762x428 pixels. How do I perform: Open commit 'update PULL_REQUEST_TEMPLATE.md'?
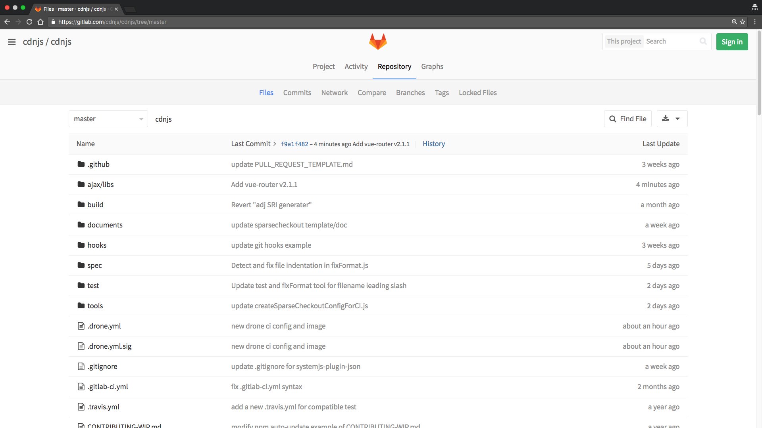pos(292,164)
